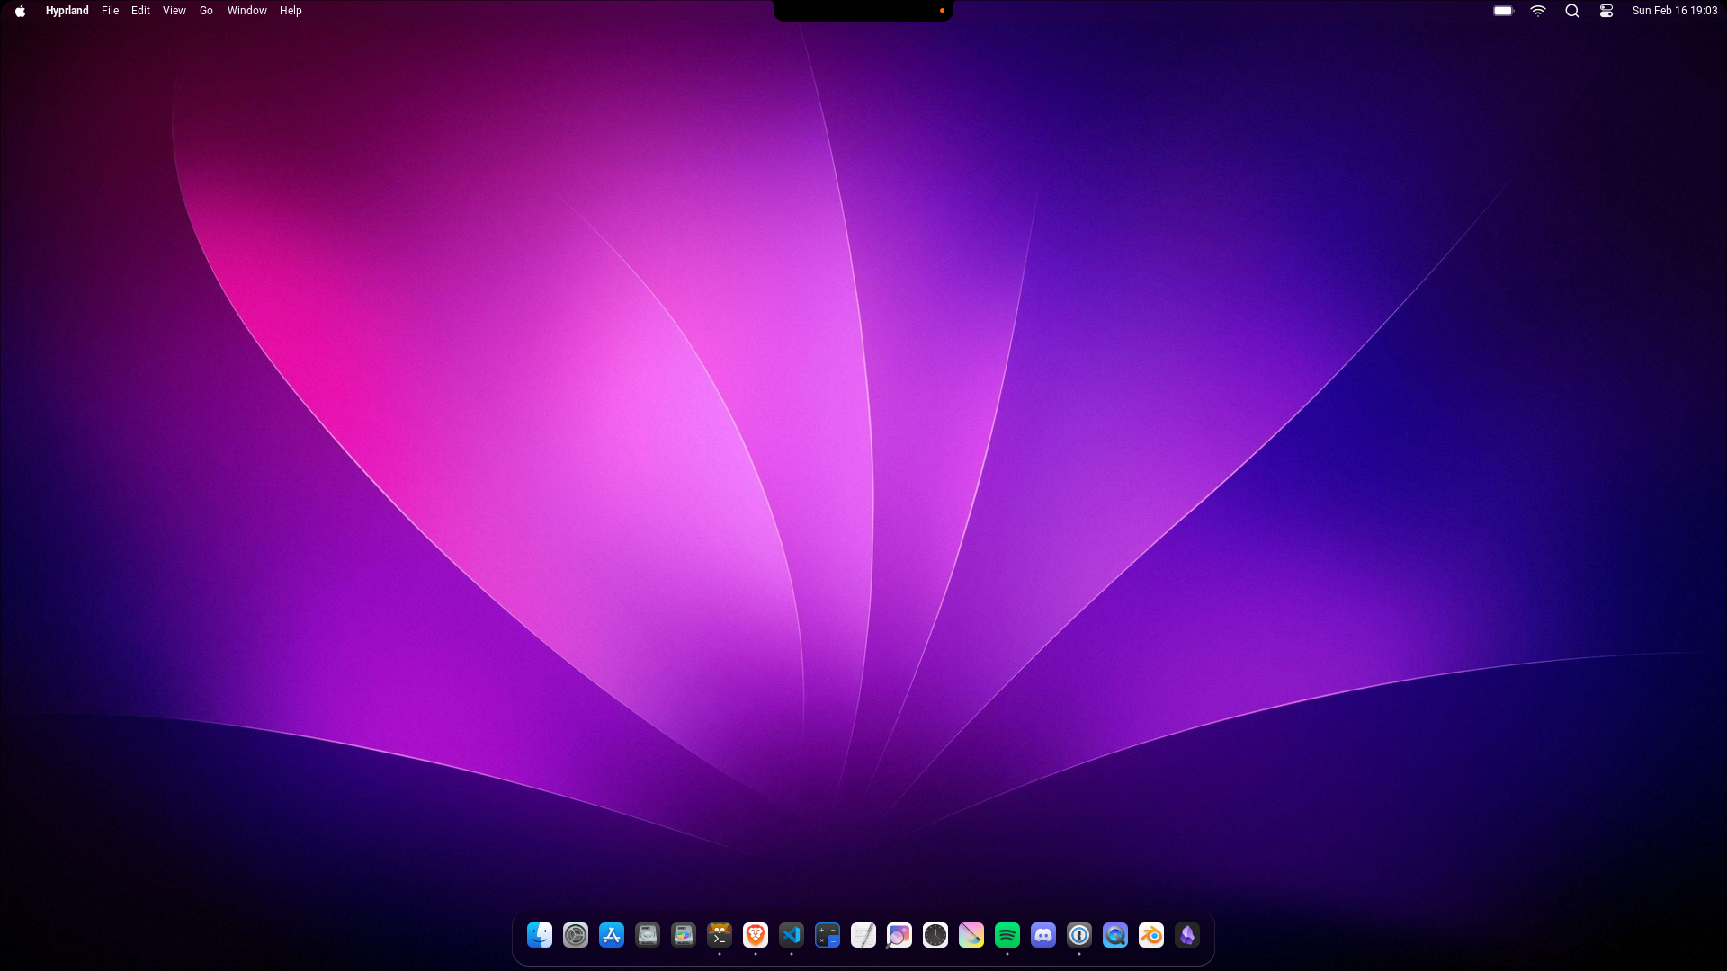
Task: Open Brave browser from the dock
Action: pyautogui.click(x=756, y=935)
